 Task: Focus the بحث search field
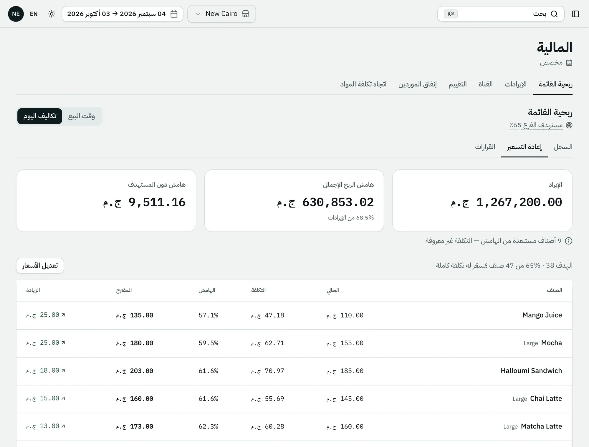pos(501,14)
